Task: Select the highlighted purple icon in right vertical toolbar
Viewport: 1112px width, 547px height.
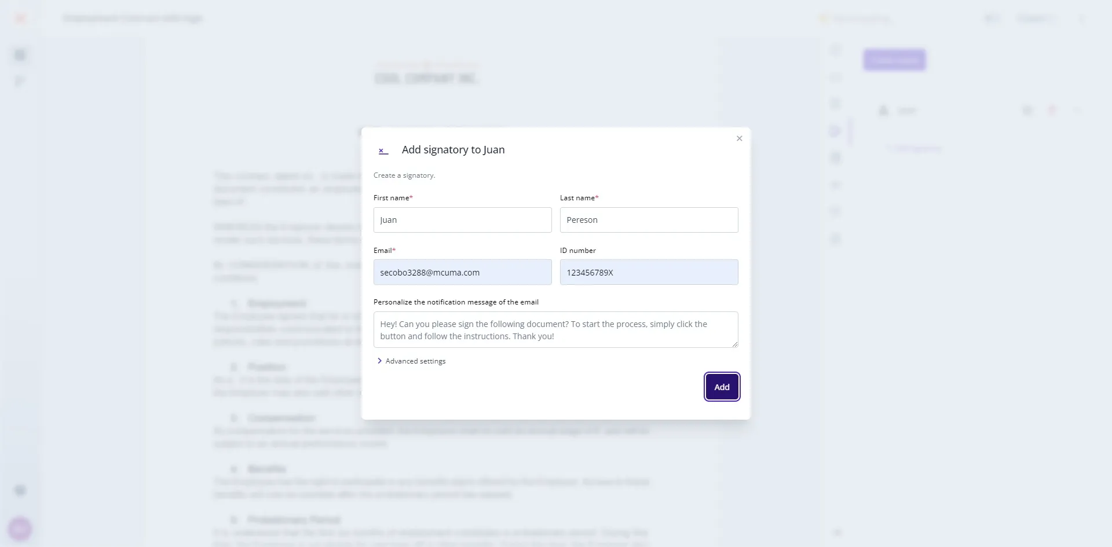Action: click(x=835, y=131)
